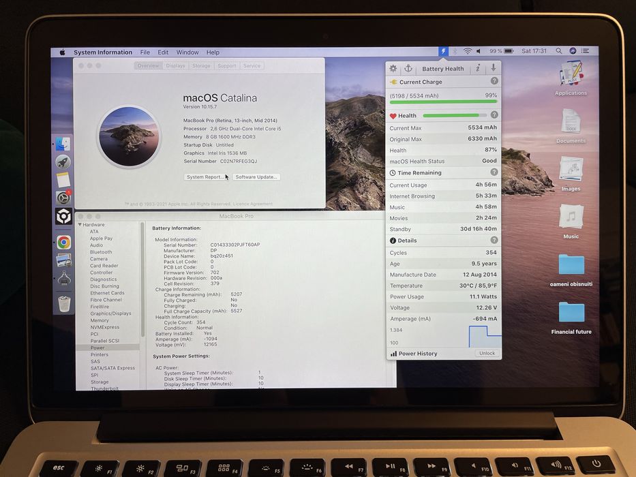The image size is (636, 477).
Task: Select the Overview tab
Action: point(149,65)
